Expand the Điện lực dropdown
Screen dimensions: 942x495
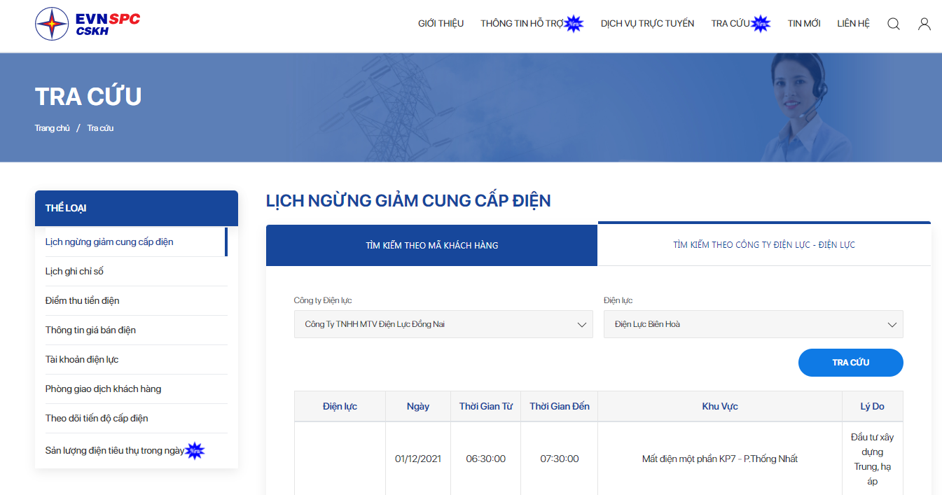(754, 324)
